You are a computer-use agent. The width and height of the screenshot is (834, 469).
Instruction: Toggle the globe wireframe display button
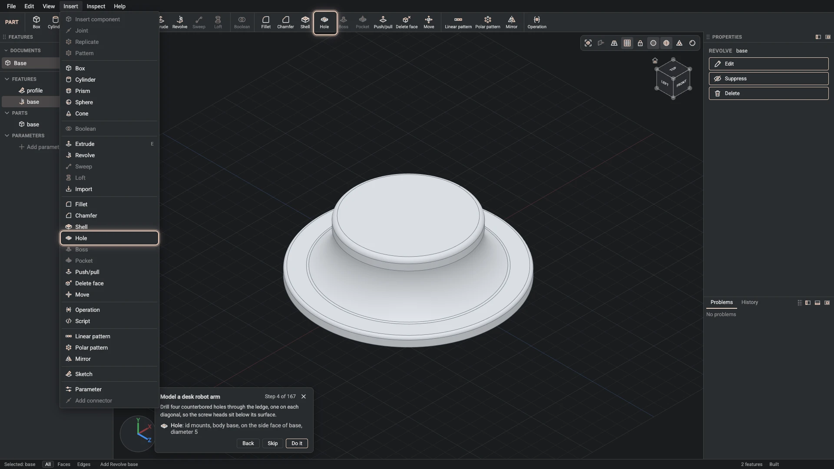pos(666,43)
